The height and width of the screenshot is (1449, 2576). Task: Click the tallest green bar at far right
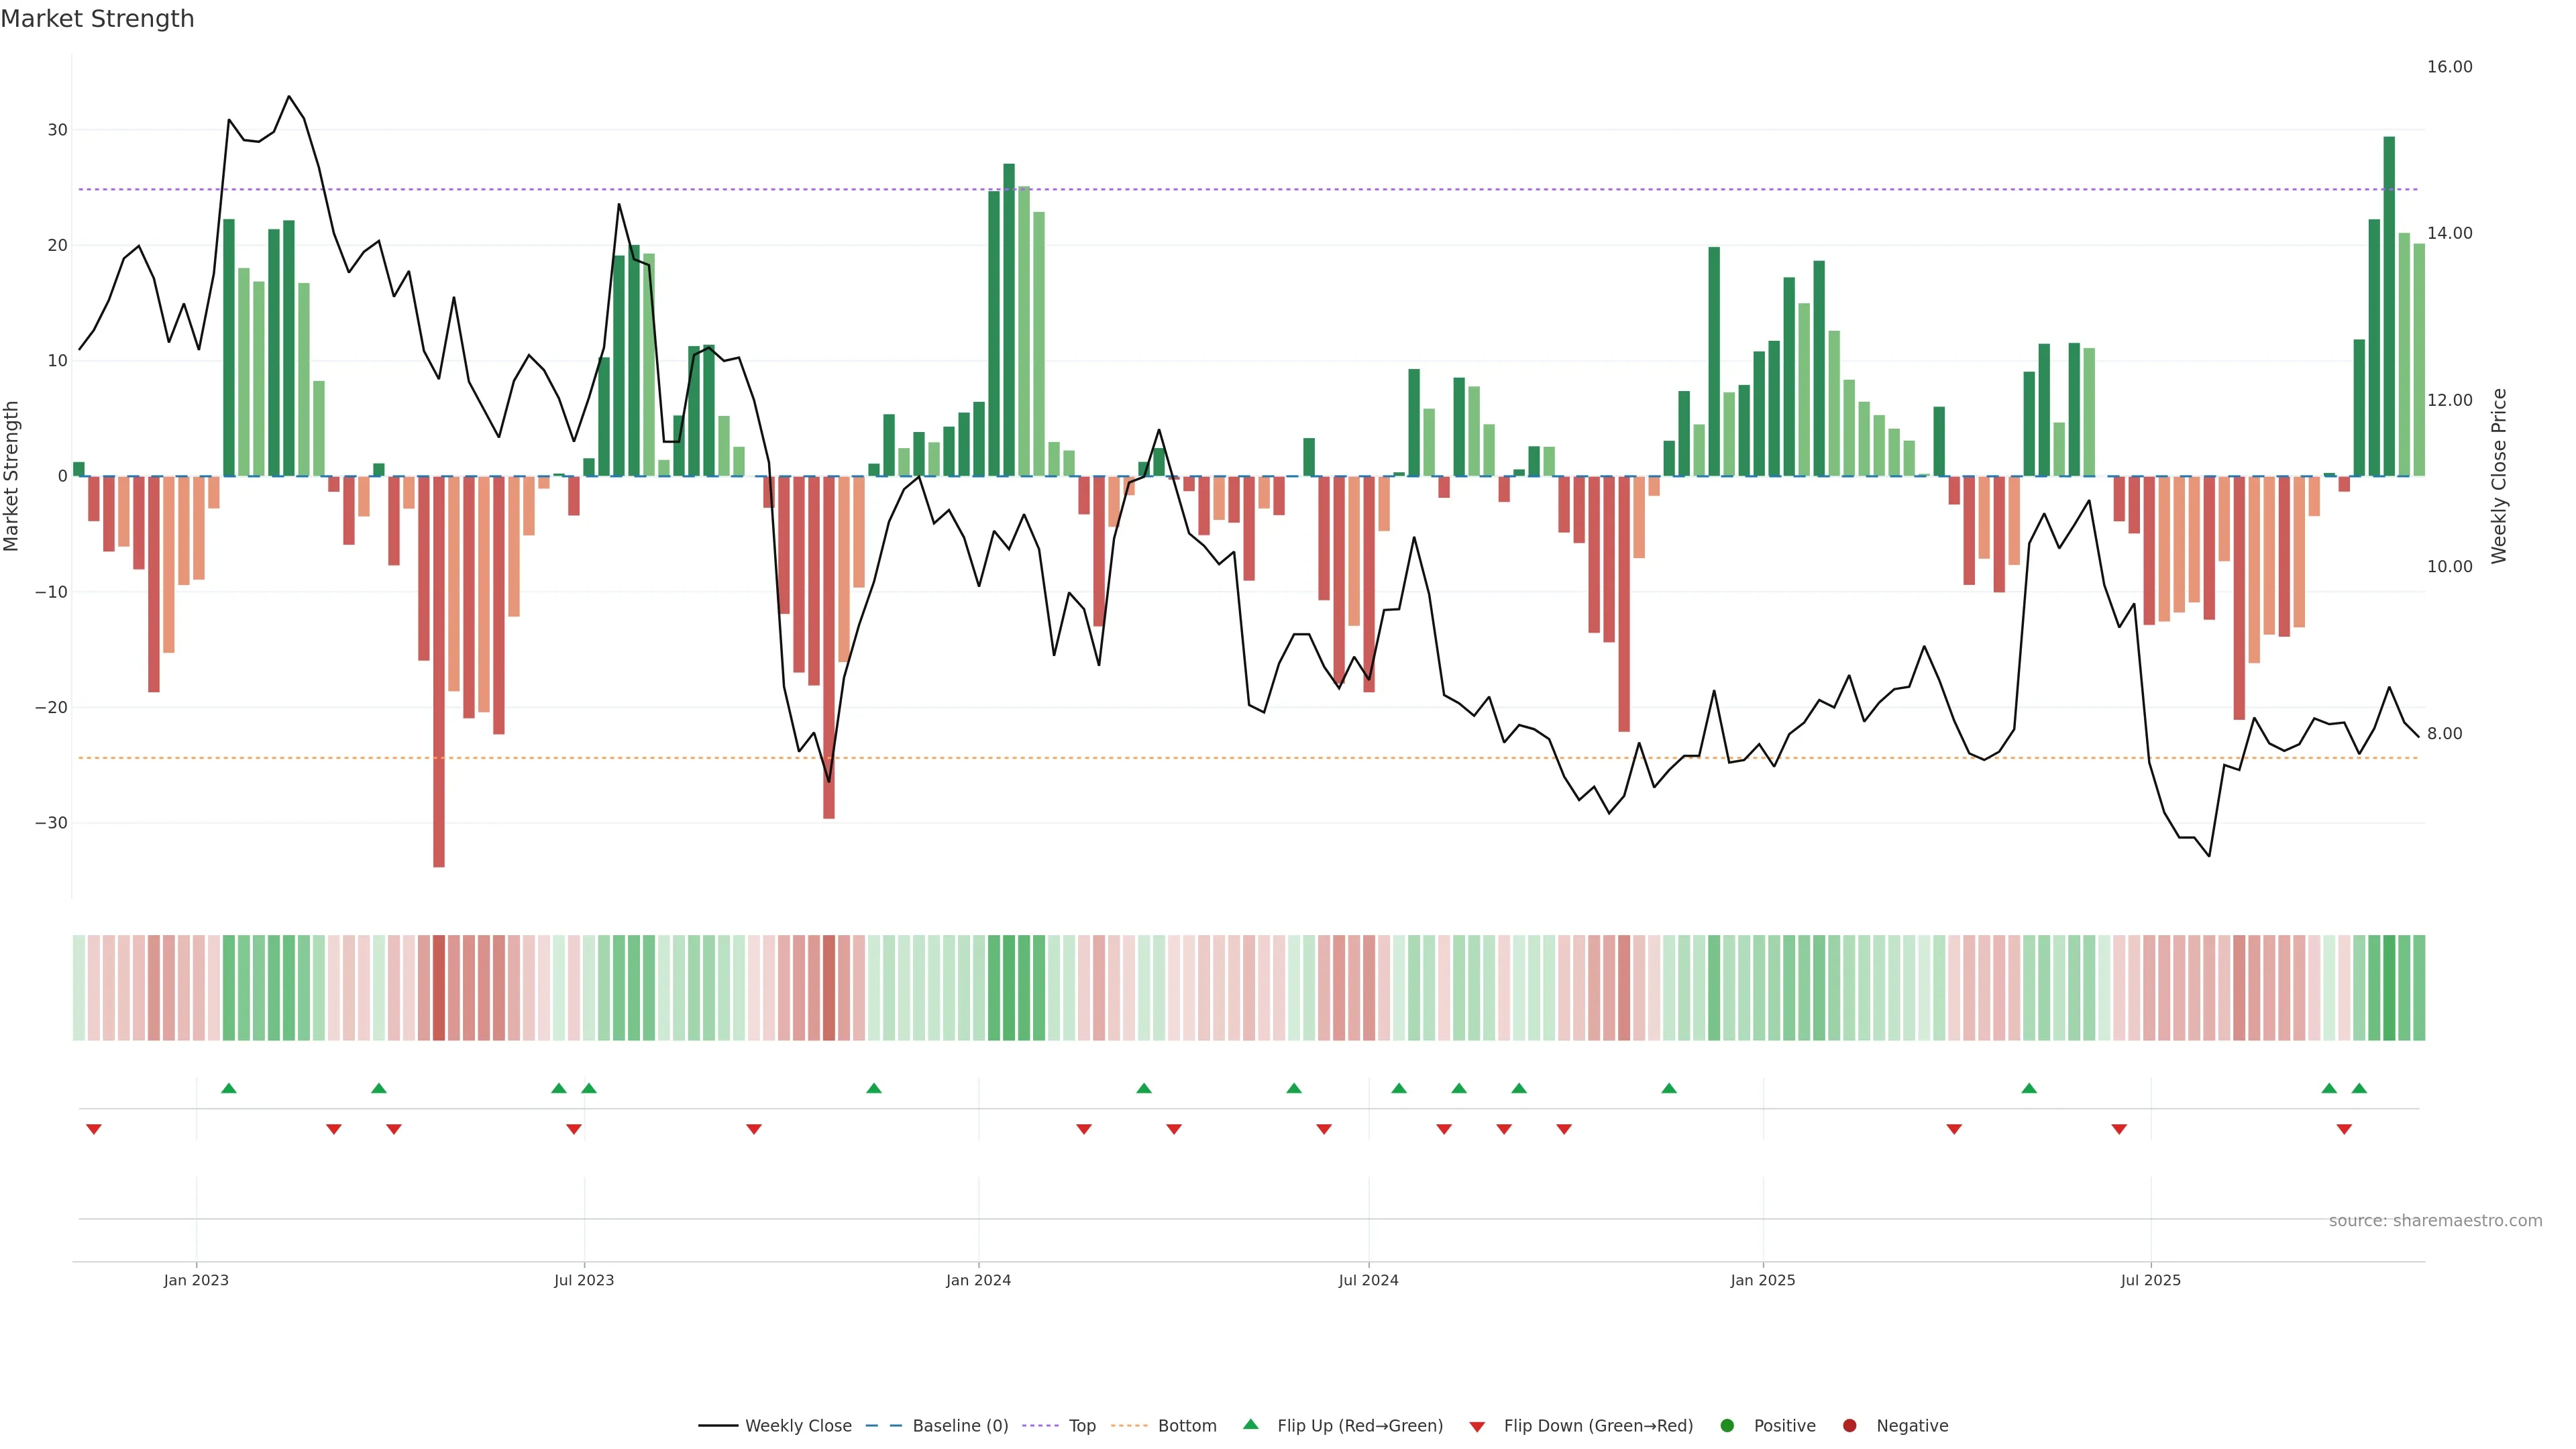click(2389, 306)
